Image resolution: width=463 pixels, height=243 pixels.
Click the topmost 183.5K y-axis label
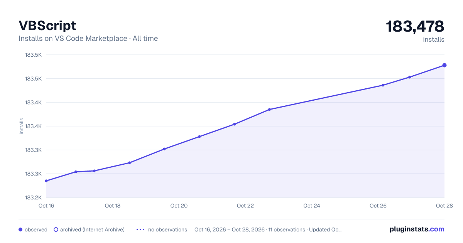33,55
